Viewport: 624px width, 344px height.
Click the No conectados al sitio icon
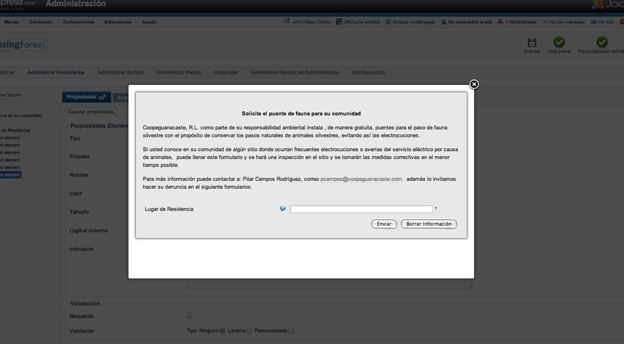(443, 21)
